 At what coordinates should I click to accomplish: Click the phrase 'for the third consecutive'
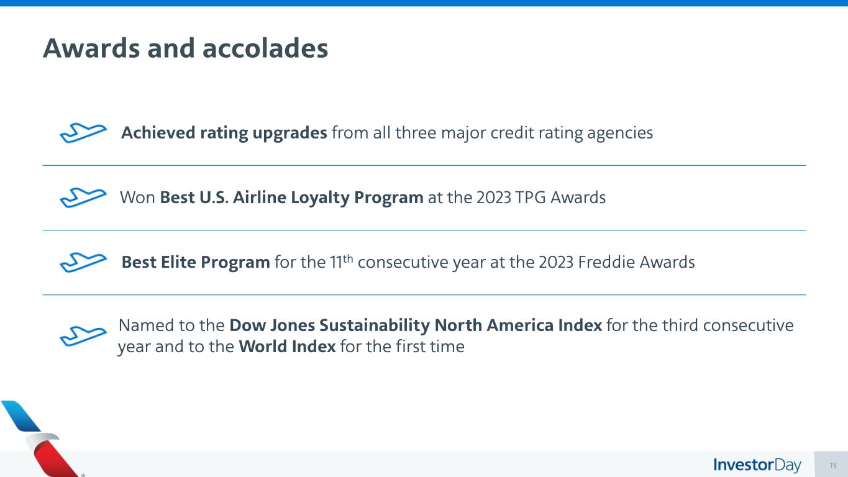700,325
